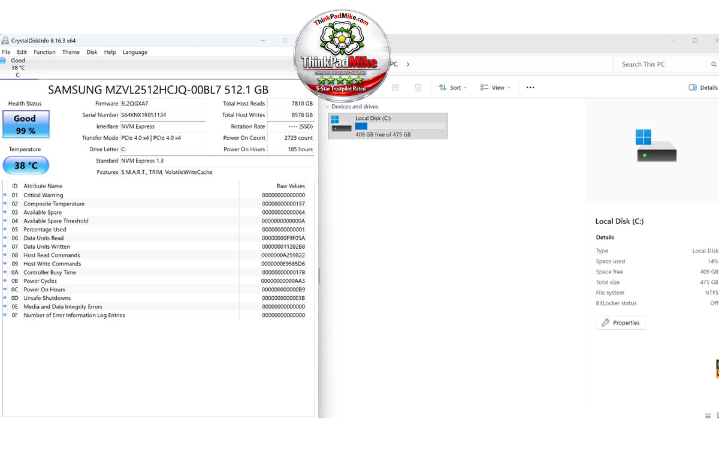Expand the View dropdown in Explorer
Screen dimensions: 719x452
tap(495, 88)
